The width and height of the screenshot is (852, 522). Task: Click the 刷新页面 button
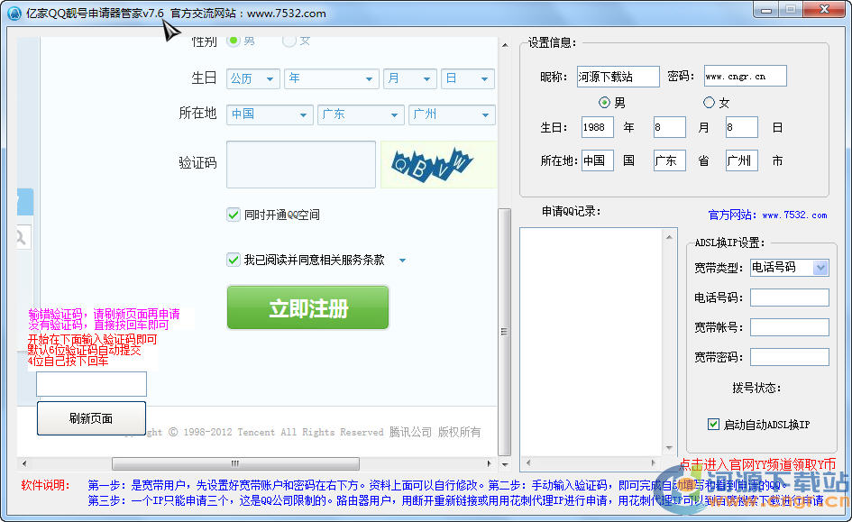point(91,418)
